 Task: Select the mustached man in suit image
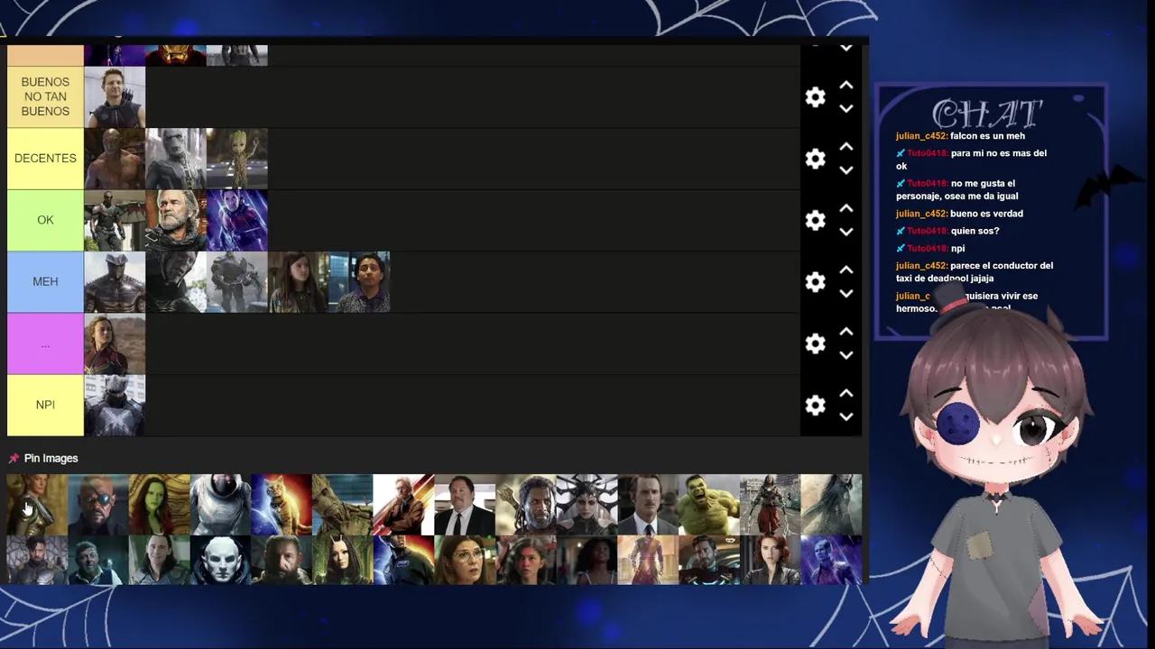pos(648,505)
